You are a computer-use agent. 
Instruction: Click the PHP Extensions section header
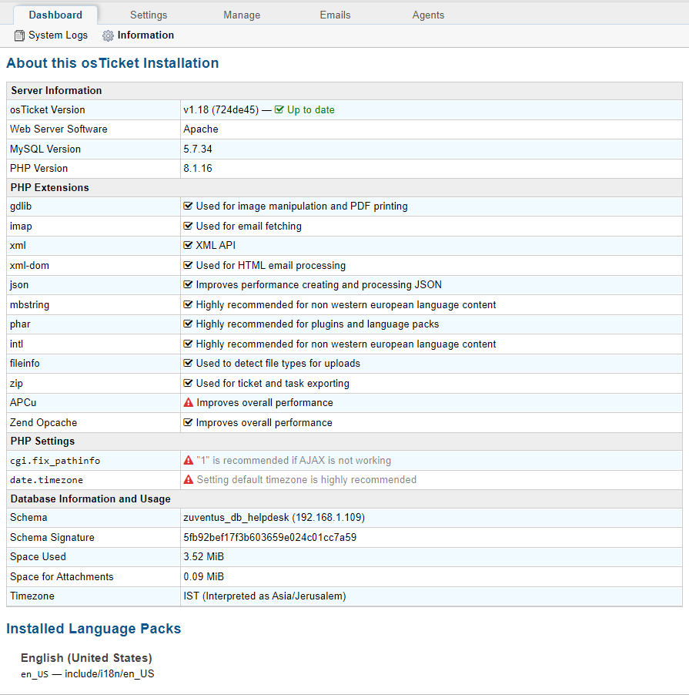pos(49,187)
